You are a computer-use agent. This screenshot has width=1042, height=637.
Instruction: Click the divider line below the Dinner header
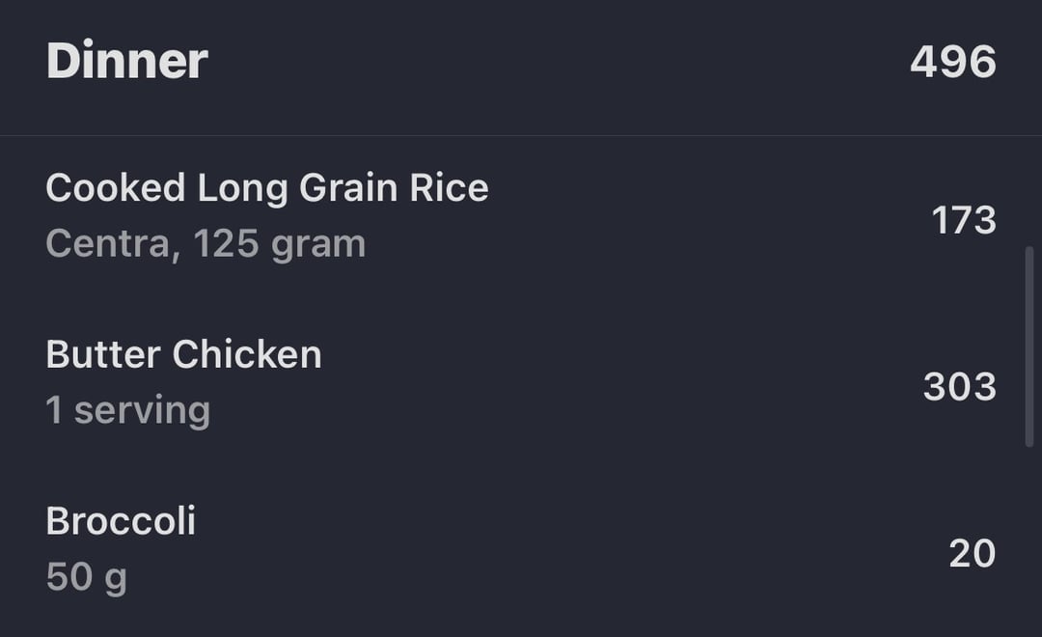pos(521,136)
